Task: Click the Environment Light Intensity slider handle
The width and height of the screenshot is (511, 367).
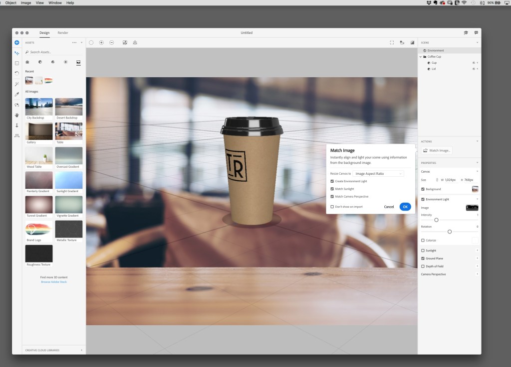Action: 436,220
